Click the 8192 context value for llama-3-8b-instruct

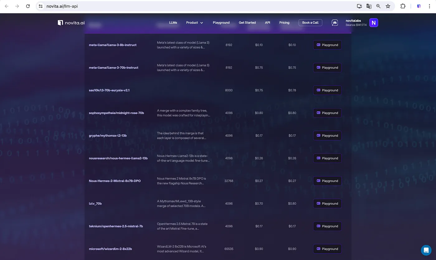click(x=229, y=45)
